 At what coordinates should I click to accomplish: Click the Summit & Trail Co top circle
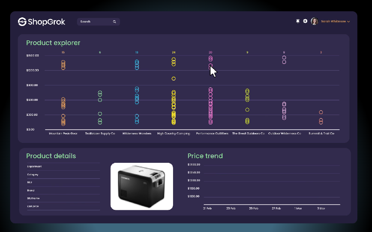point(321,112)
